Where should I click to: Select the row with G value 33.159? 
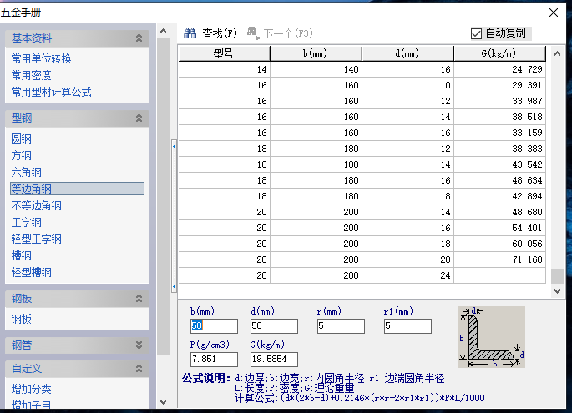coord(362,133)
